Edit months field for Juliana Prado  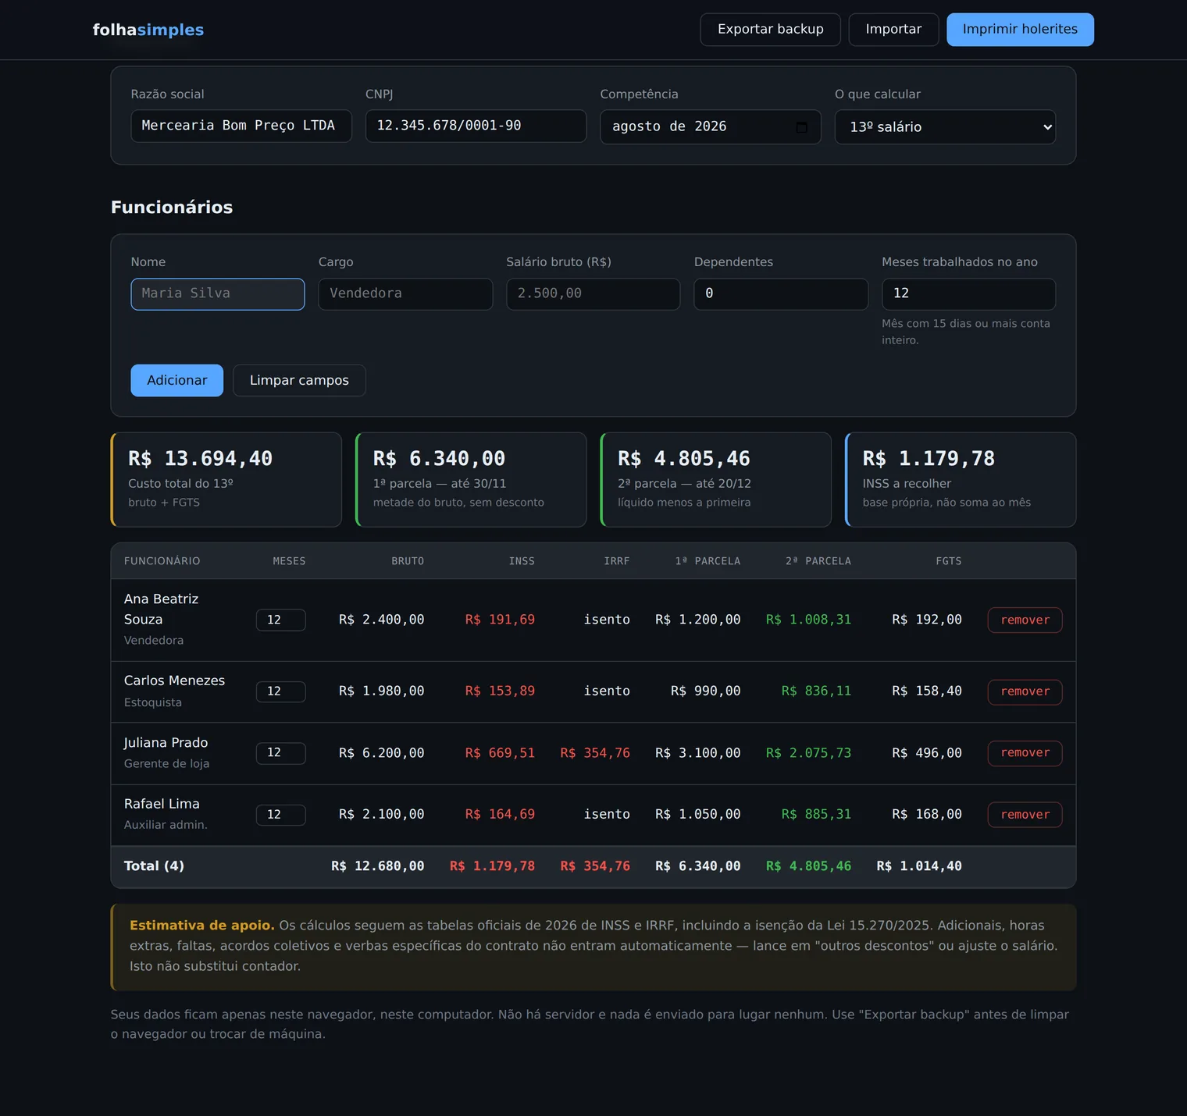click(x=280, y=753)
